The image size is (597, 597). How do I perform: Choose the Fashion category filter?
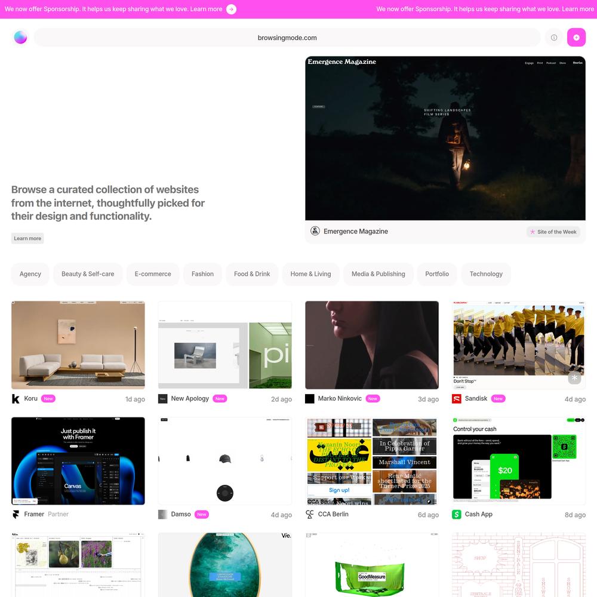click(x=202, y=274)
